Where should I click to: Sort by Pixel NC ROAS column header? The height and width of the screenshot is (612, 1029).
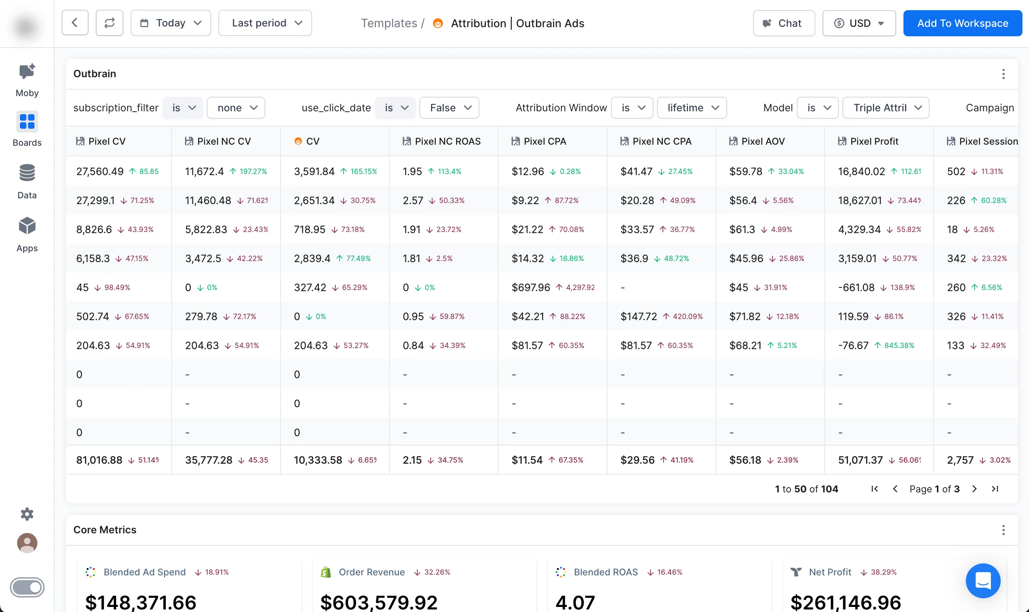(447, 141)
